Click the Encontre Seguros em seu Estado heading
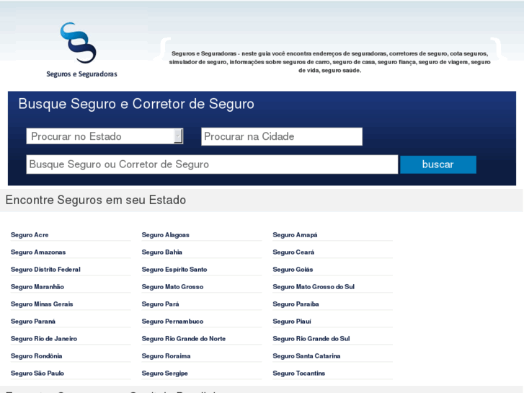 [x=96, y=200]
